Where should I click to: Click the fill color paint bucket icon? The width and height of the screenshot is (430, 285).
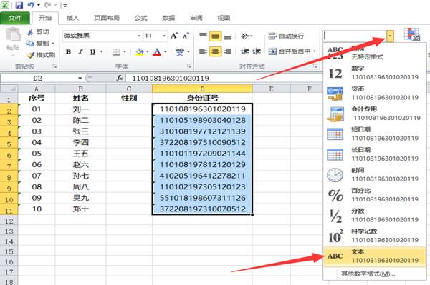[140, 52]
